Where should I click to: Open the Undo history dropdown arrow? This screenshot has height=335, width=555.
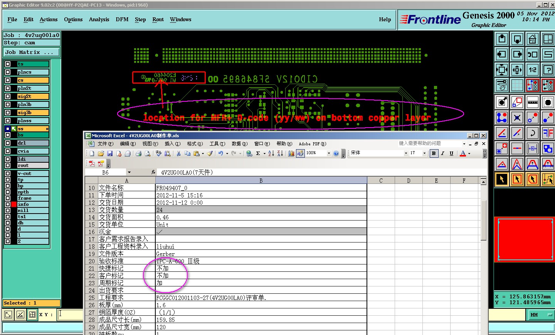click(x=227, y=153)
